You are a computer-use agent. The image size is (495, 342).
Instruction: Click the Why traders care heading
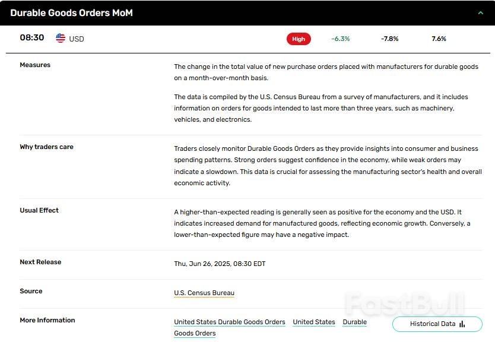46,147
